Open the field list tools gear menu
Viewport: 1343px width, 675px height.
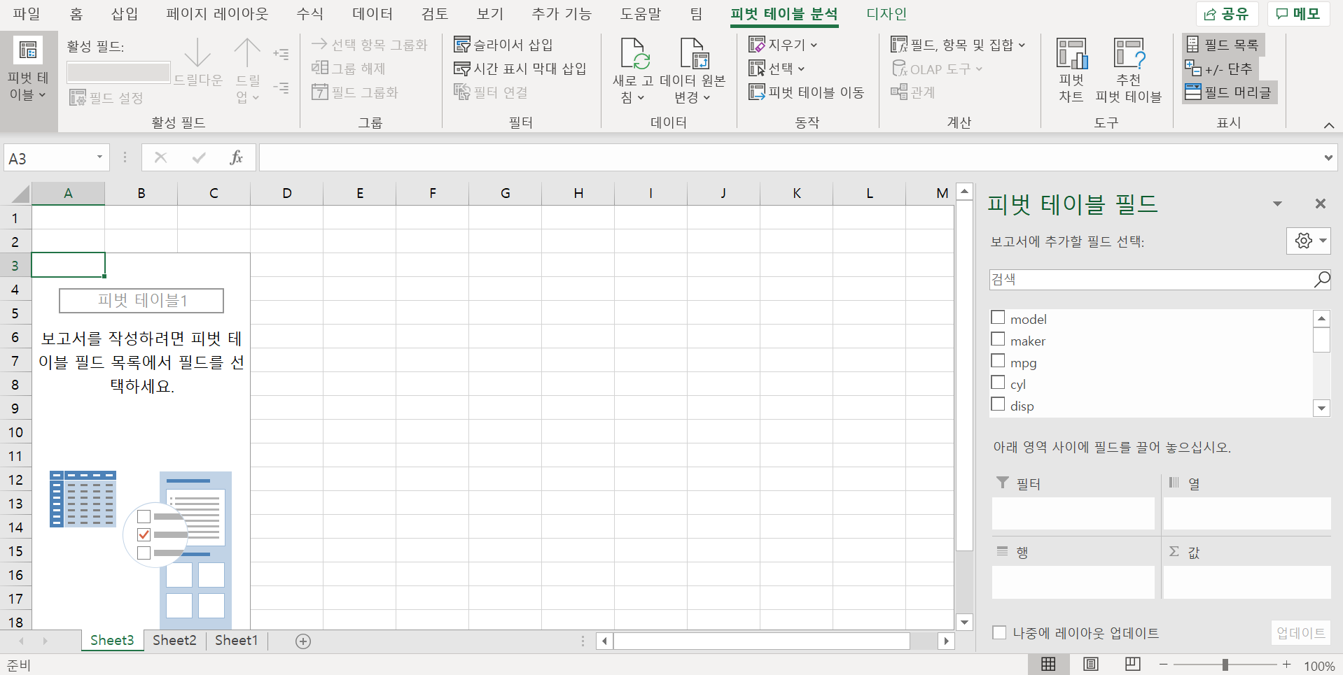point(1309,241)
